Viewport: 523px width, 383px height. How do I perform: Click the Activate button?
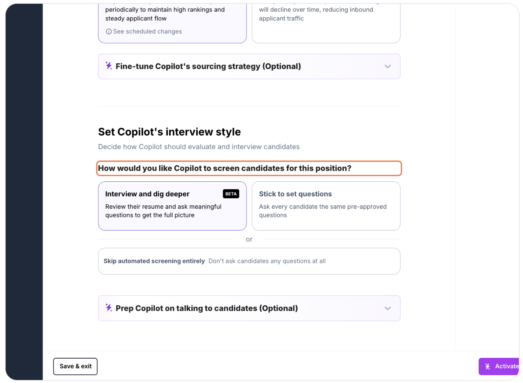tap(499, 366)
